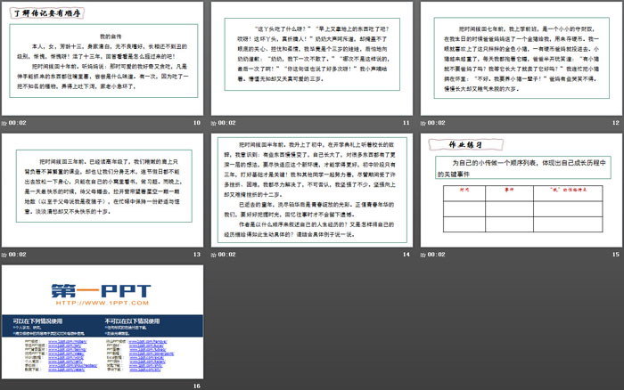The width and height of the screenshot is (624, 390).
Task: Click the 00:02 timing under slide 13
Action: [x=18, y=255]
